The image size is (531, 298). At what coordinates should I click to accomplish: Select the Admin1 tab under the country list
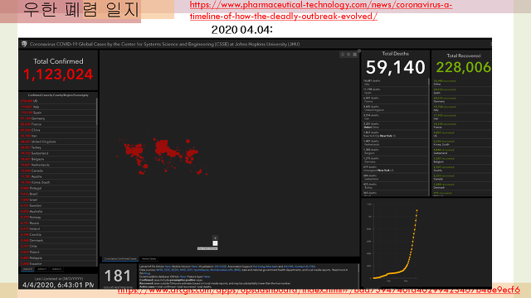(42, 269)
